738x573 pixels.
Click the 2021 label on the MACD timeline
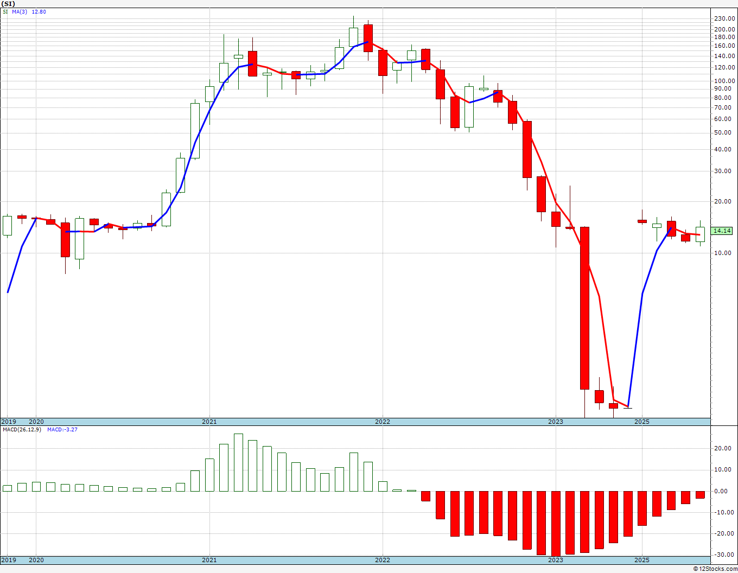[x=209, y=560]
